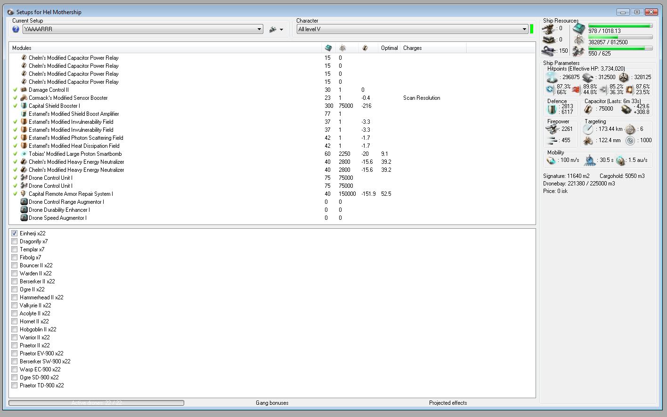Click the Defence shield boost icon
This screenshot has height=417, width=667.
(552, 109)
